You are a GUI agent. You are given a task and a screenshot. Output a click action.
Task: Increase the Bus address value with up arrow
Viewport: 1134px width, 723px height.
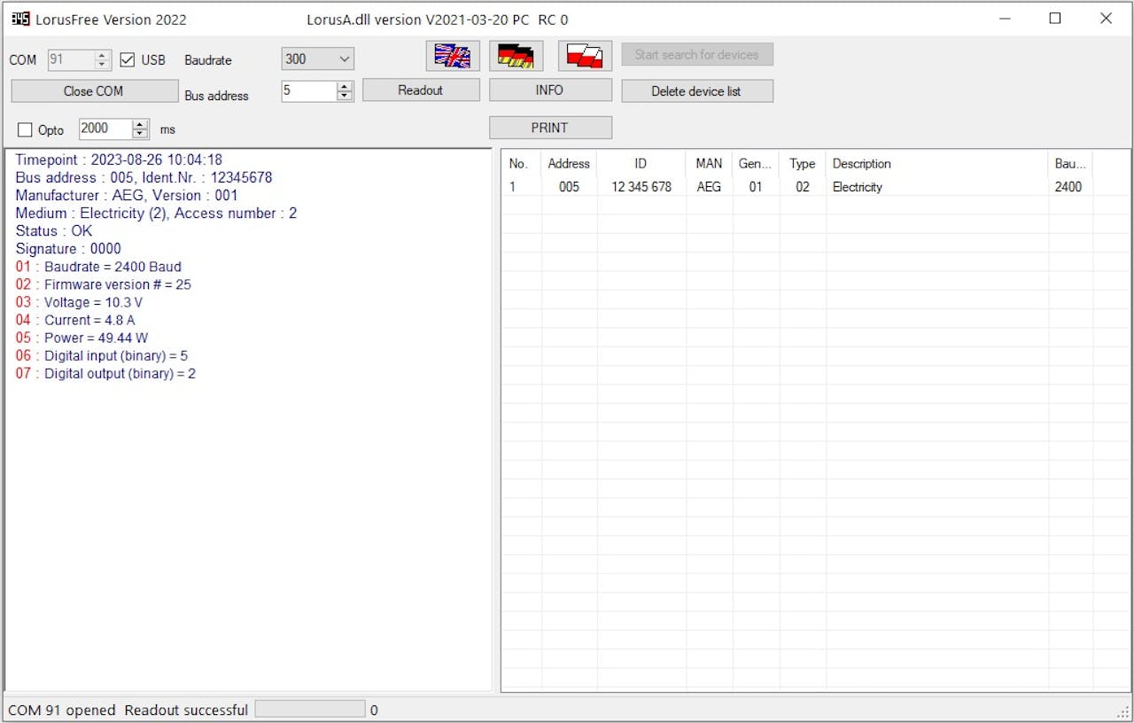pos(345,86)
